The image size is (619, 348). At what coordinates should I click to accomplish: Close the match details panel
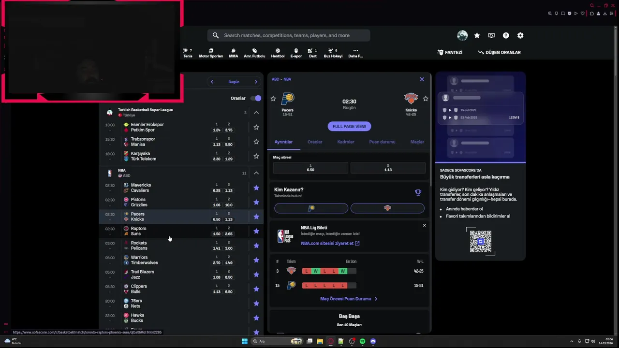(422, 79)
